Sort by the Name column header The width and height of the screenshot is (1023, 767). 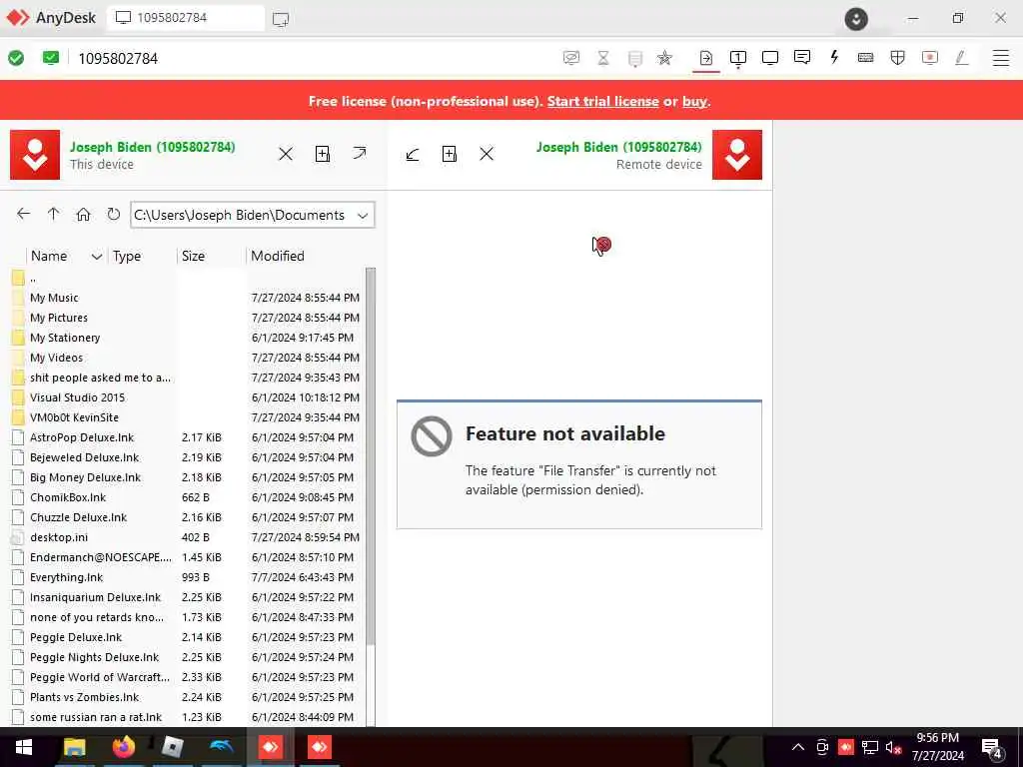point(66,256)
